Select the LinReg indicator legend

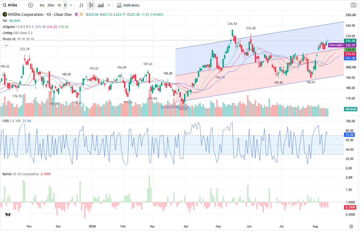pos(17,33)
